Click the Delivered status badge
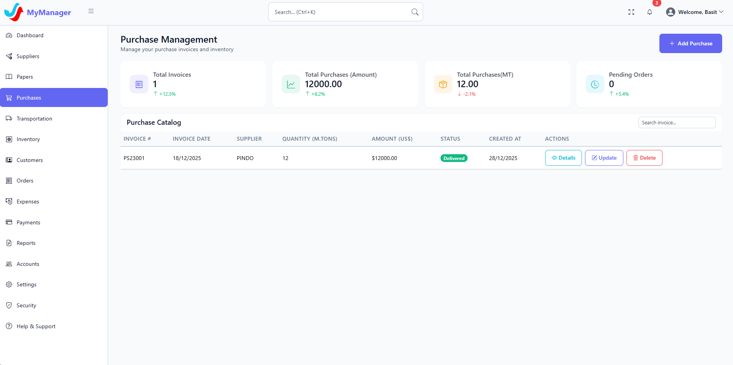This screenshot has width=733, height=365. pyautogui.click(x=454, y=158)
